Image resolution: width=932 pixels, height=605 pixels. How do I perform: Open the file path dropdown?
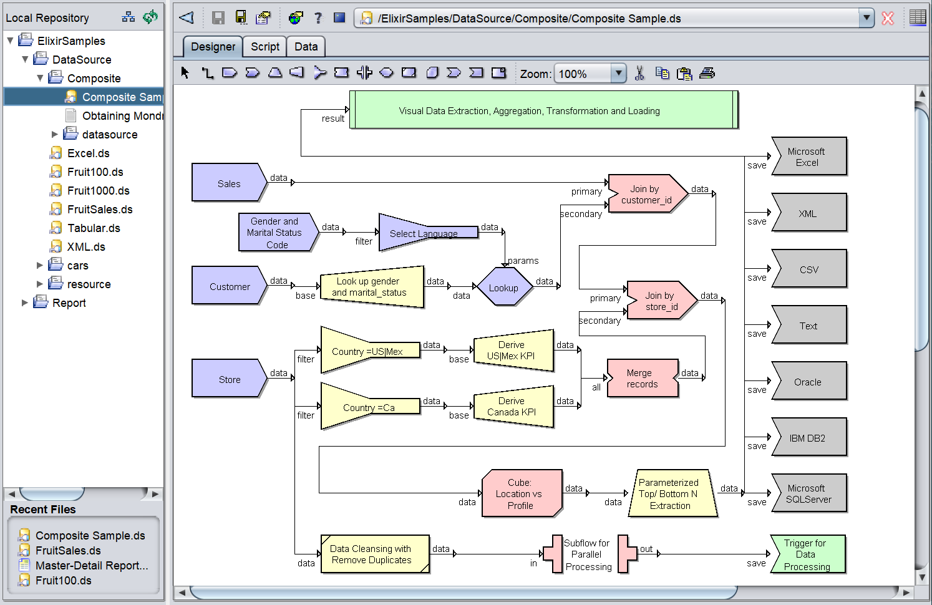pos(866,18)
